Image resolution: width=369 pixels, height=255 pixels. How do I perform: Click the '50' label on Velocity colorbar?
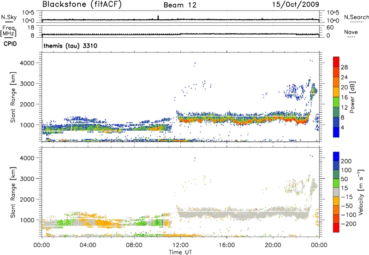(345, 179)
